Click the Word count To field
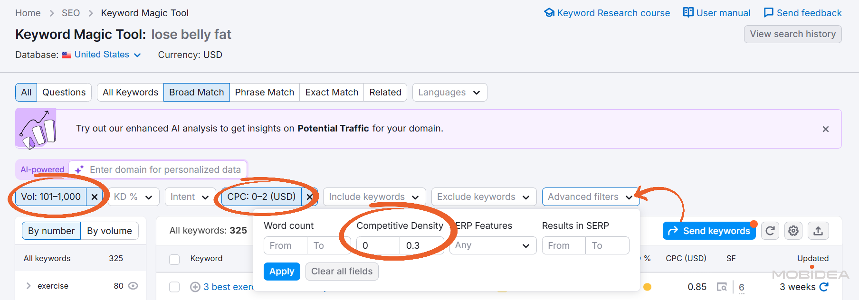 (x=328, y=245)
